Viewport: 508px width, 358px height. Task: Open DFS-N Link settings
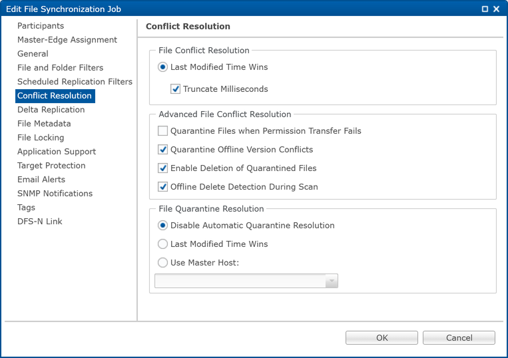pyautogui.click(x=39, y=222)
